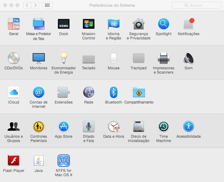Open the Time Machine pane

(x=164, y=127)
